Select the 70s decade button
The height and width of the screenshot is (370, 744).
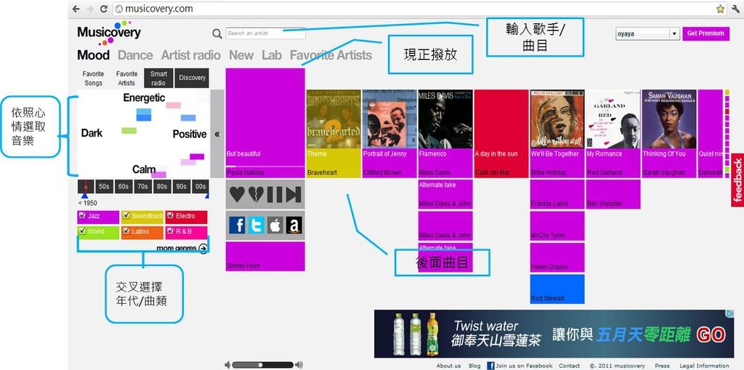pos(142,187)
